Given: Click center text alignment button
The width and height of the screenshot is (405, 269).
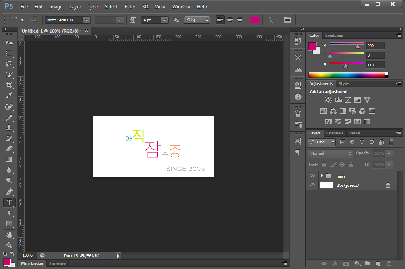Looking at the screenshot, I should coord(230,20).
